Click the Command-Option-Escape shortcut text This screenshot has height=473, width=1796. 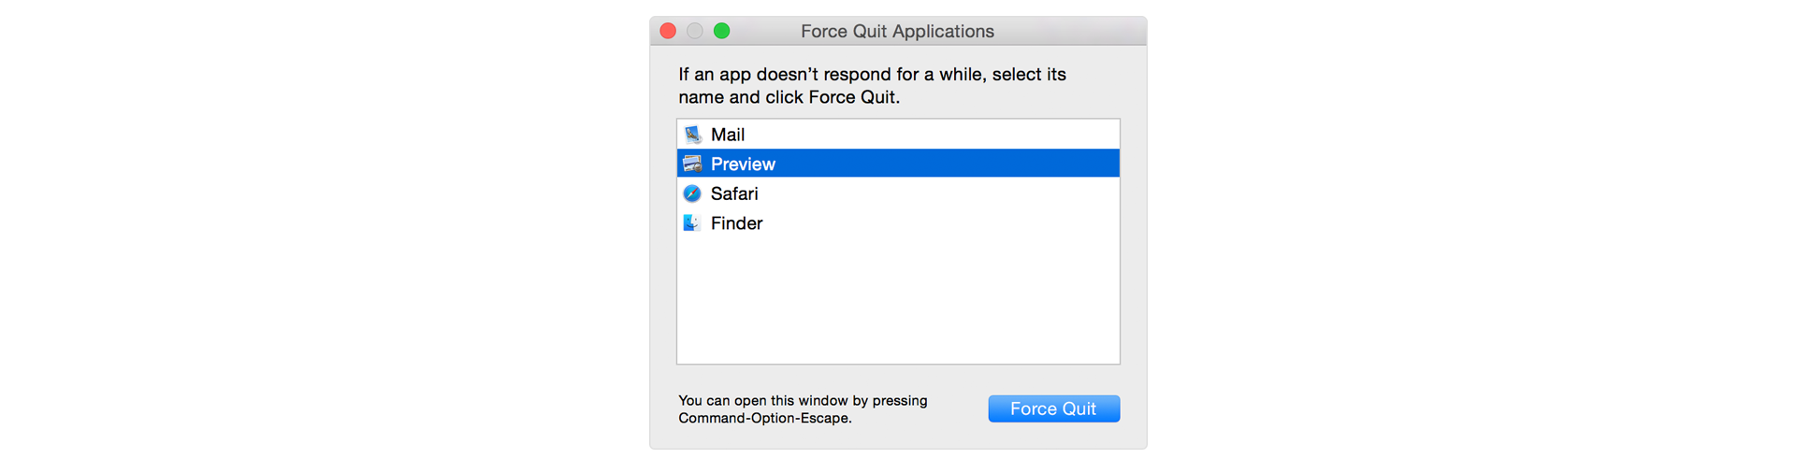click(765, 418)
